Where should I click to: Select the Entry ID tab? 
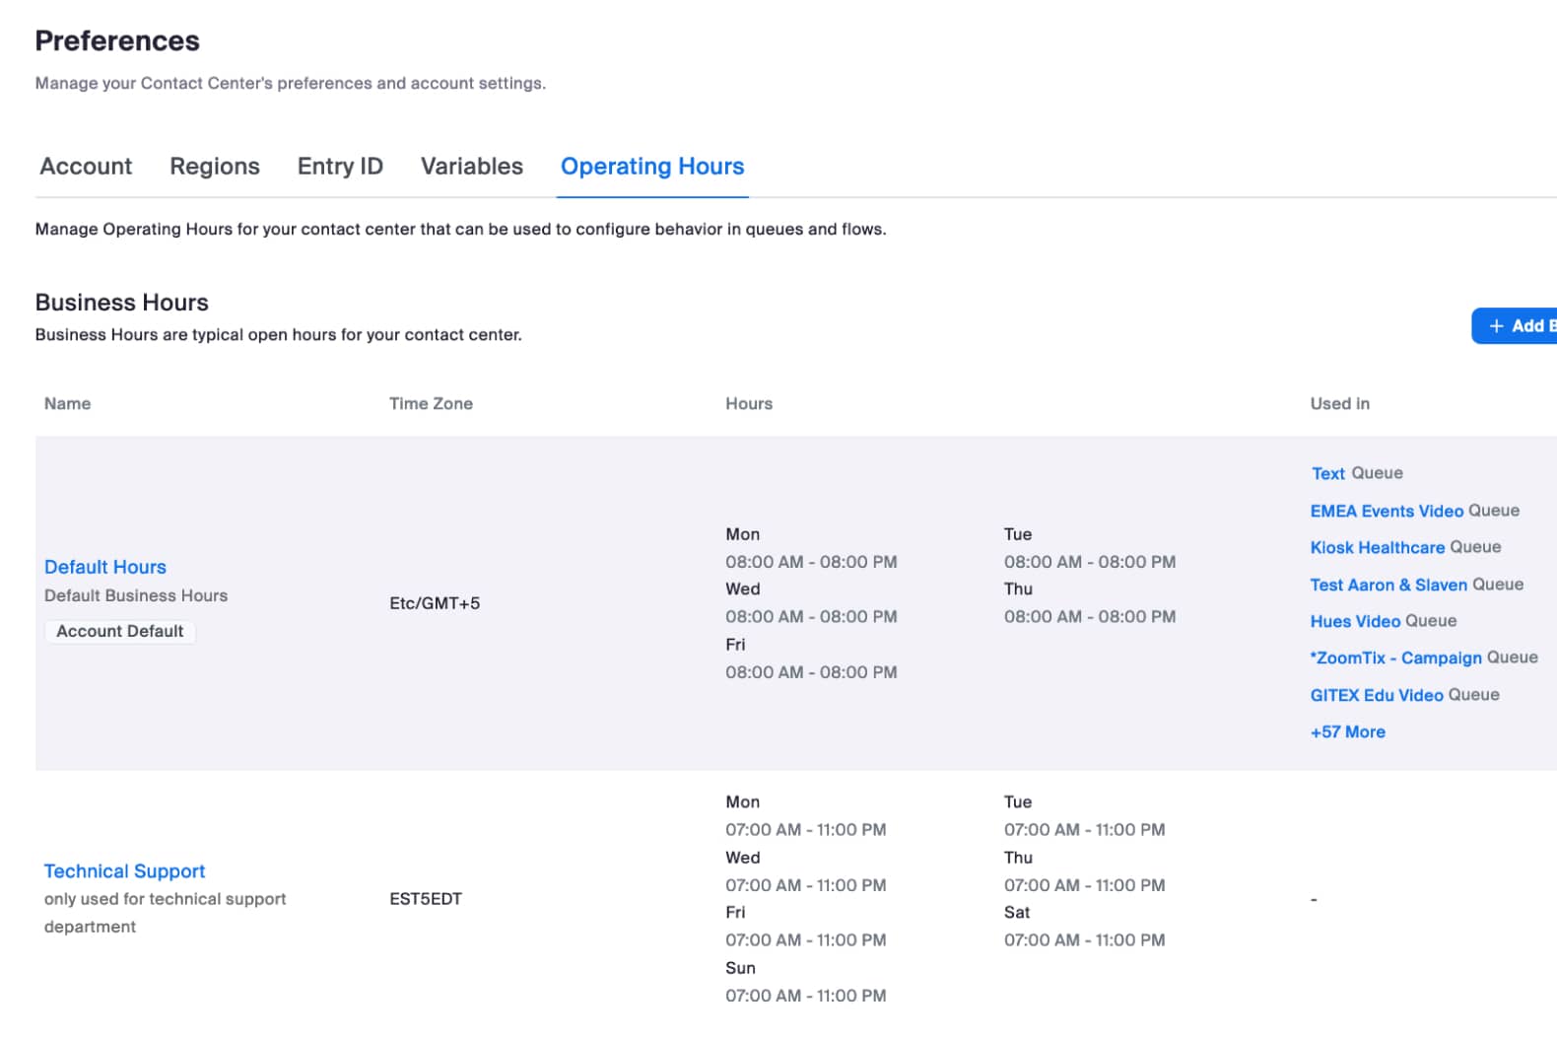tap(340, 167)
